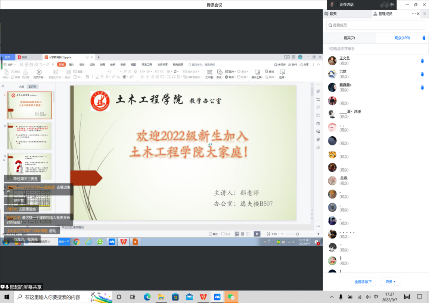Click the 搜索成员 search field
The image size is (429, 303).
376,25
